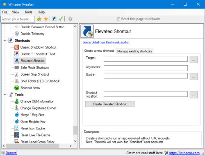Click tree scrollbar up arrow
The width and height of the screenshot is (205, 156).
point(75,26)
